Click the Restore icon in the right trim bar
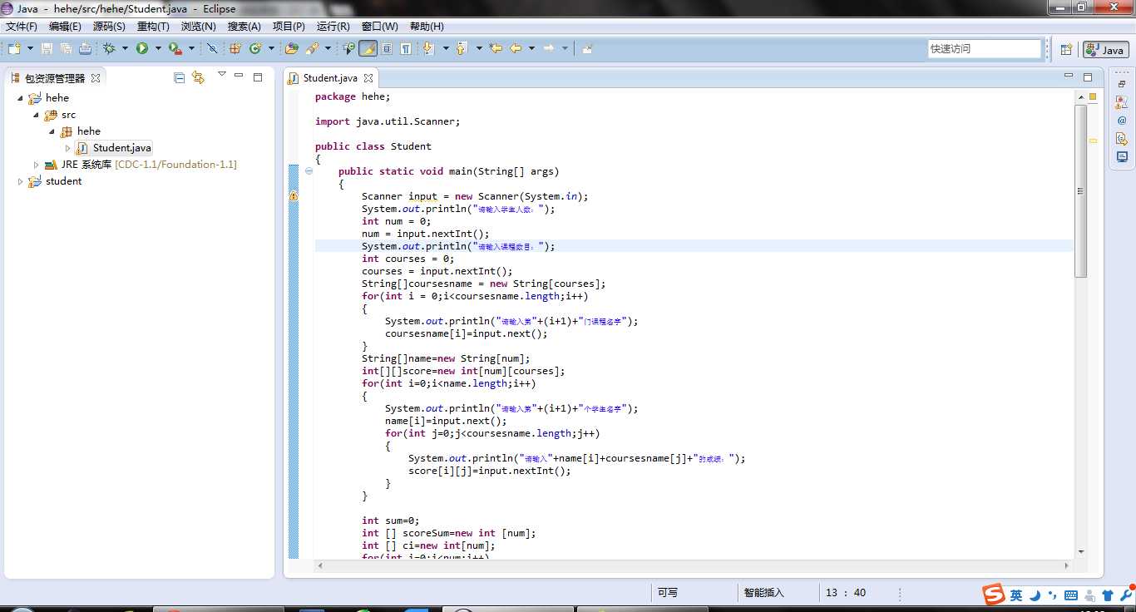Screen dimensions: 1136x612 pos(1121,84)
